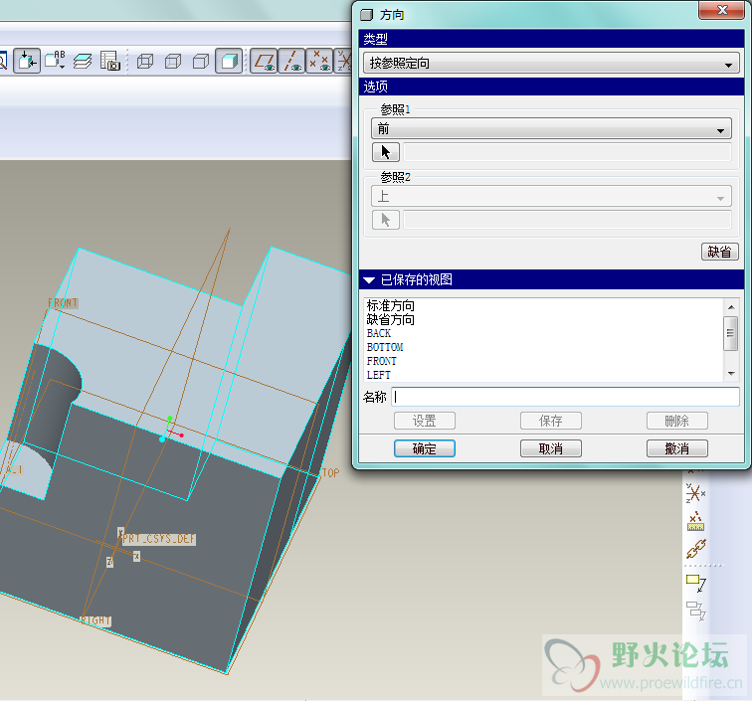Switch to Shading display style
Image resolution: width=752 pixels, height=701 pixels.
pos(229,61)
